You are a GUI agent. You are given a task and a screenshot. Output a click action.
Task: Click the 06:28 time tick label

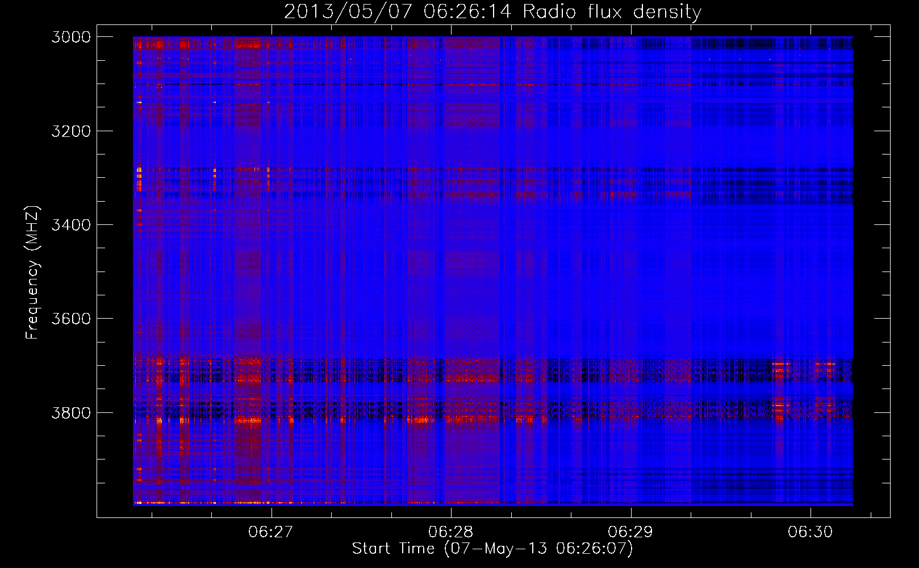click(451, 532)
